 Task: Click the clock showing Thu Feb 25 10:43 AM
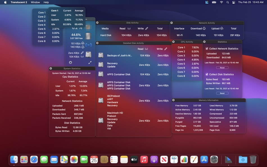(251, 2)
